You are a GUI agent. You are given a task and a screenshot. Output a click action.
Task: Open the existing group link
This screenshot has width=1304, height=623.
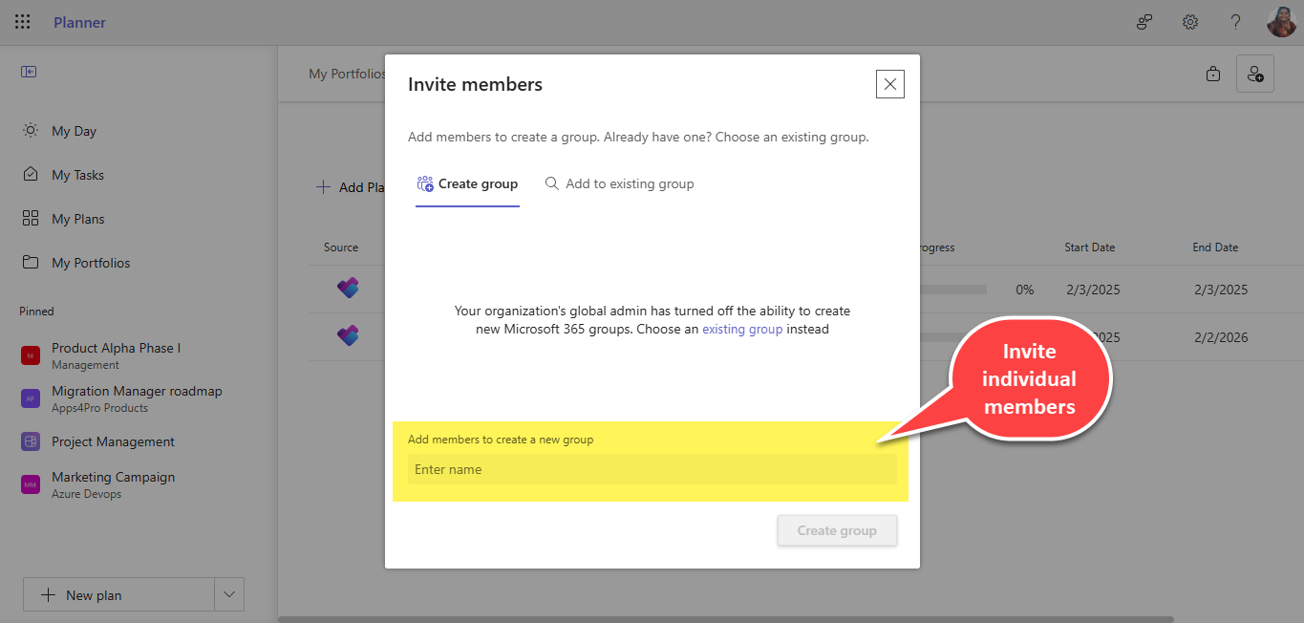(742, 329)
